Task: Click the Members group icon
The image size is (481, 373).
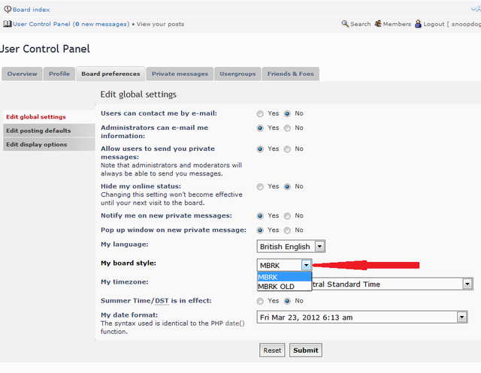Action: click(x=378, y=23)
